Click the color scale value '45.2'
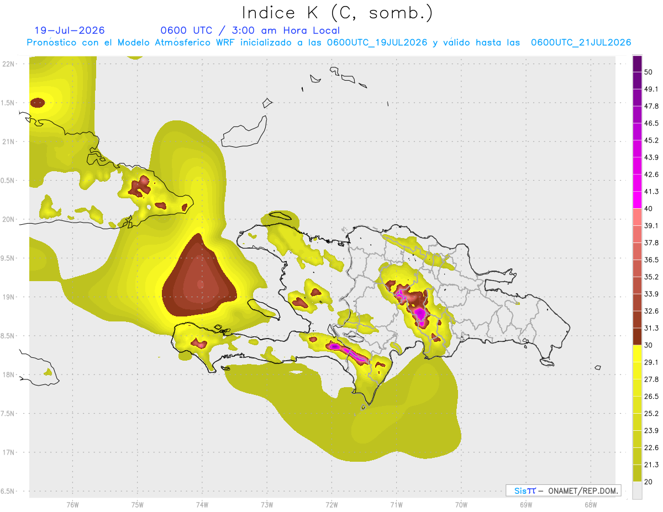Viewport: 663px width, 512px height. [x=651, y=141]
